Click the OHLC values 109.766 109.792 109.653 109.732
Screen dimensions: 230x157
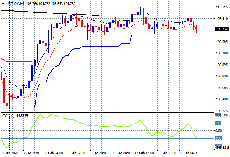(x=51, y=4)
